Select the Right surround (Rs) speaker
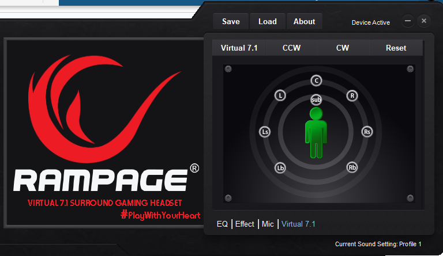 point(367,132)
